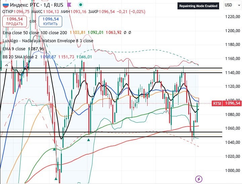Collapse the indicator legend chevron
Screen dimensions: 242x184
pyautogui.click(x=6, y=65)
